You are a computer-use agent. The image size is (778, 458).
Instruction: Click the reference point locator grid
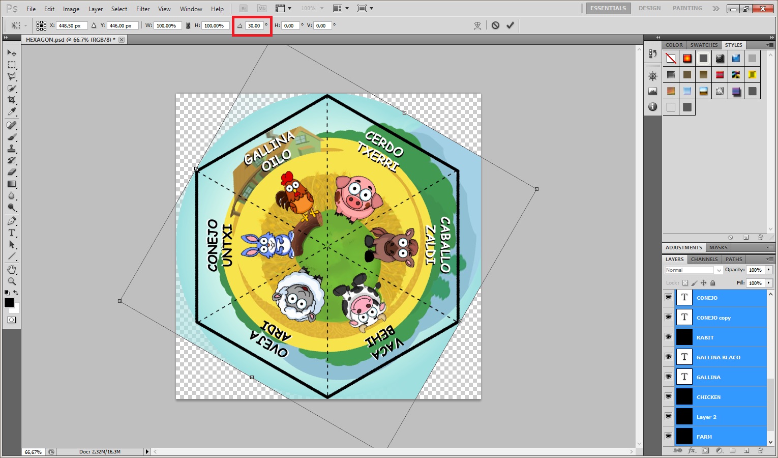coord(41,25)
